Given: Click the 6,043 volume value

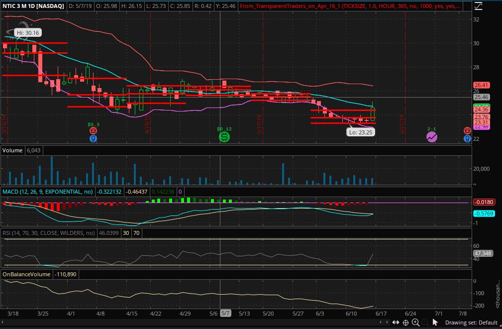Looking at the screenshot, I should click(33, 150).
